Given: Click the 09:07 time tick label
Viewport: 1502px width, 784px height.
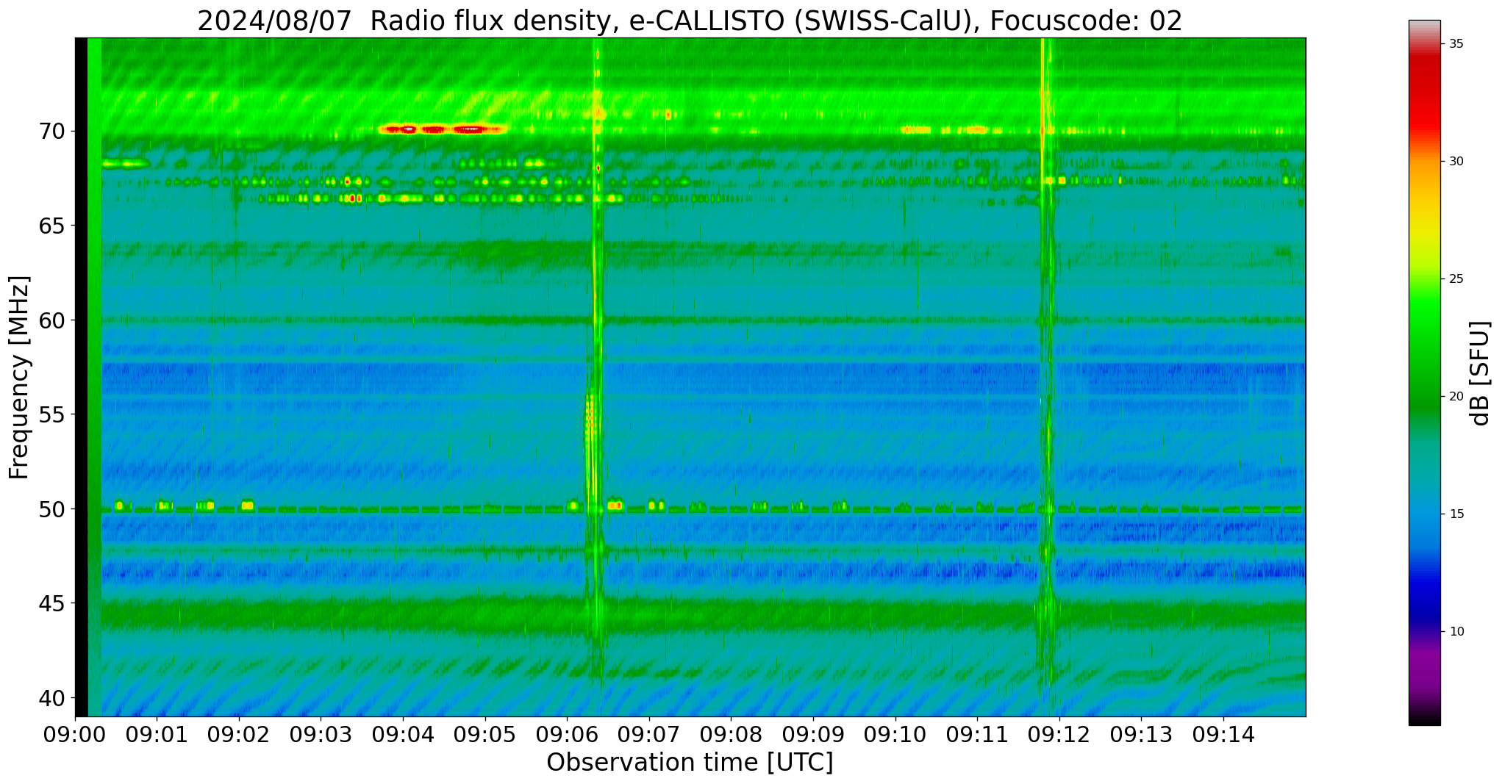Looking at the screenshot, I should coord(649,734).
